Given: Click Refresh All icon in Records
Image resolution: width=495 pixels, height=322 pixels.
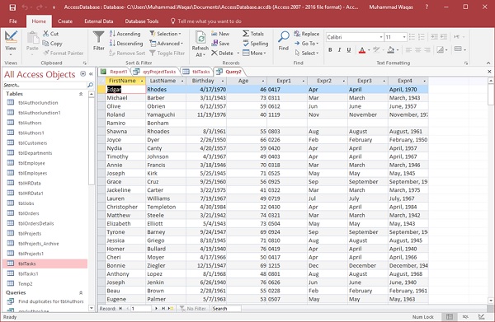Looking at the screenshot, I should tap(200, 38).
